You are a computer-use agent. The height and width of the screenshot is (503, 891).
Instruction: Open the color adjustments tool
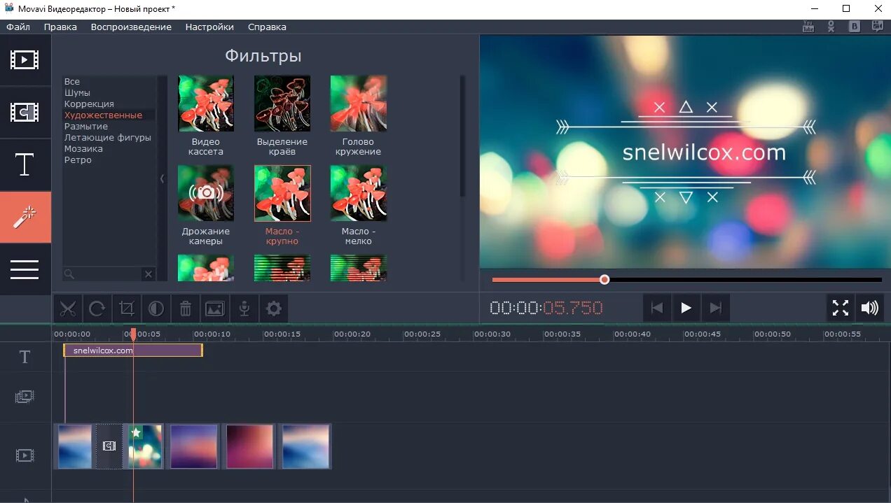(x=156, y=309)
